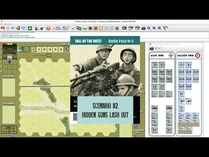This screenshot has width=209, height=157.
Task: Open the server connection globe icon
Action: click(13, 28)
